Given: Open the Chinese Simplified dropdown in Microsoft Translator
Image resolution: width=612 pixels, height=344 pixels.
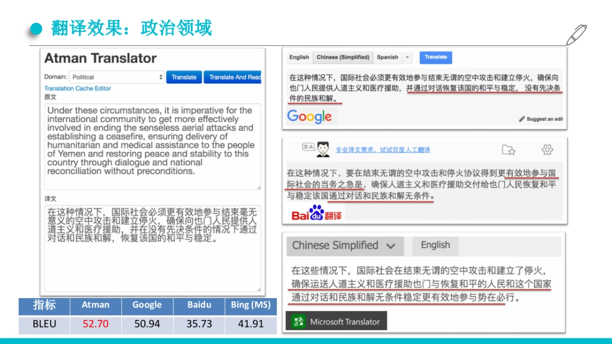Looking at the screenshot, I should [344, 246].
